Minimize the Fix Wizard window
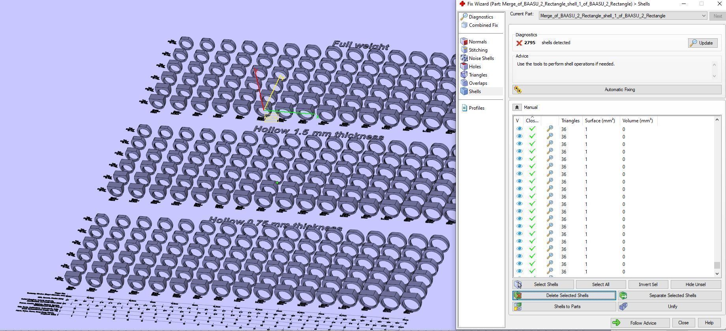Screen dimensions: 726x331 coord(683,4)
